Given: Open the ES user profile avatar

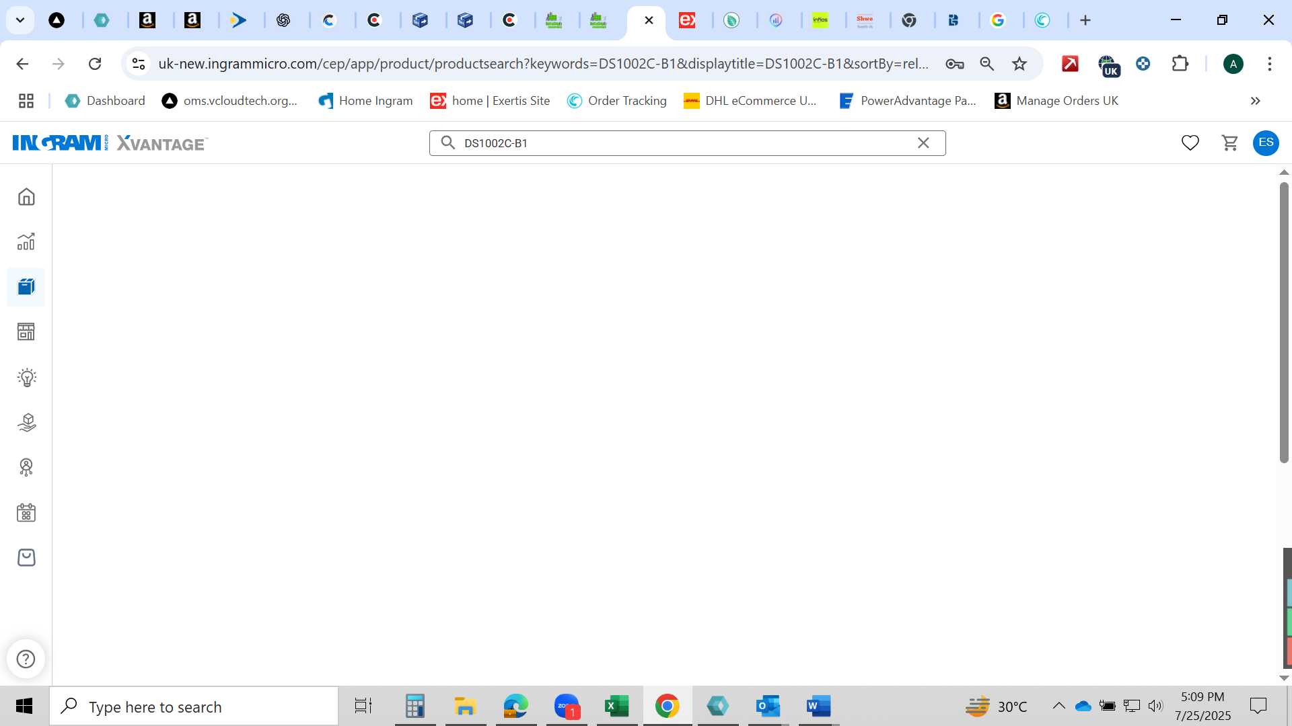Looking at the screenshot, I should point(1266,143).
